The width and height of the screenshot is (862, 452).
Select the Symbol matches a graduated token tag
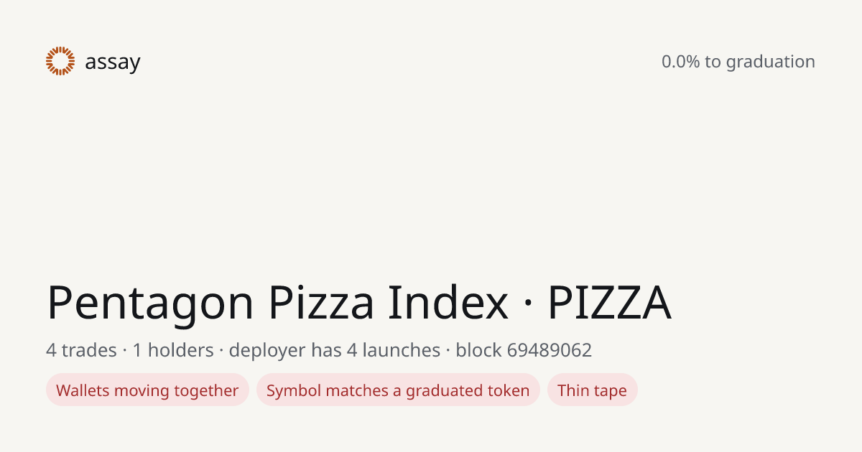click(x=398, y=390)
